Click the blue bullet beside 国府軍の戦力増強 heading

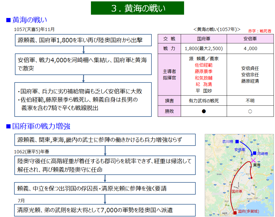pos(8,127)
